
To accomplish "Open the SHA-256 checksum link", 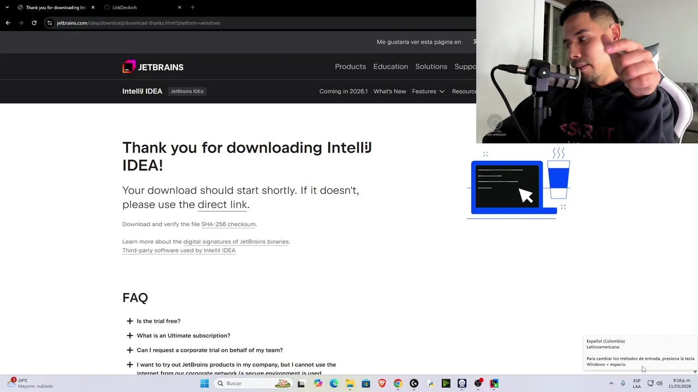I will pos(228,224).
